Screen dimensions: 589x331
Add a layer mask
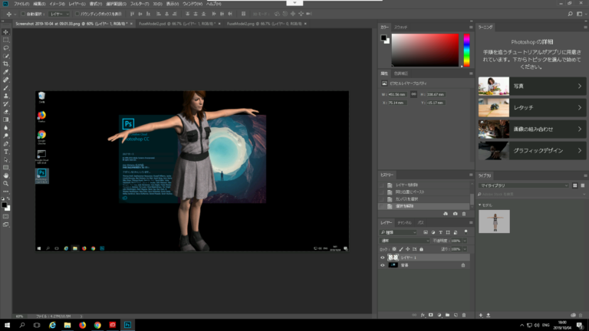[x=431, y=315]
